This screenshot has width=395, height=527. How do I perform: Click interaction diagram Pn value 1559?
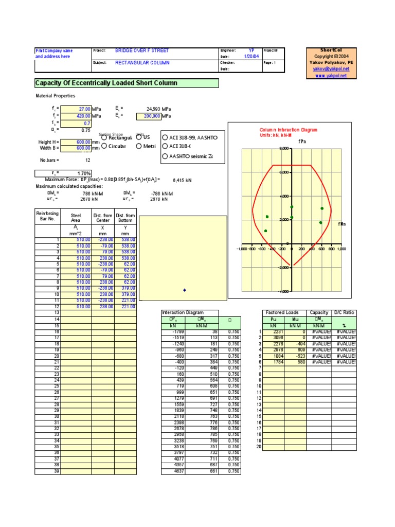point(173,405)
